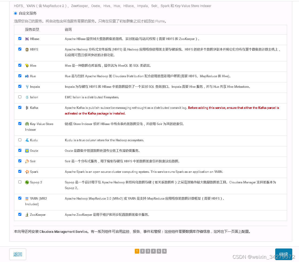Click the Oozie service name
Screen dimensions: 299x262
[34, 151]
